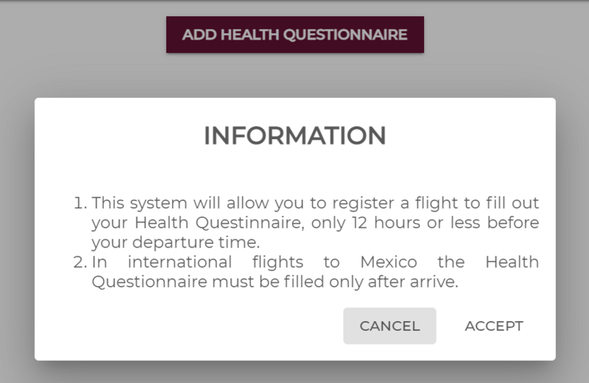This screenshot has width=589, height=383.
Task: Click the word "arrive" at the end
Action: click(437, 282)
